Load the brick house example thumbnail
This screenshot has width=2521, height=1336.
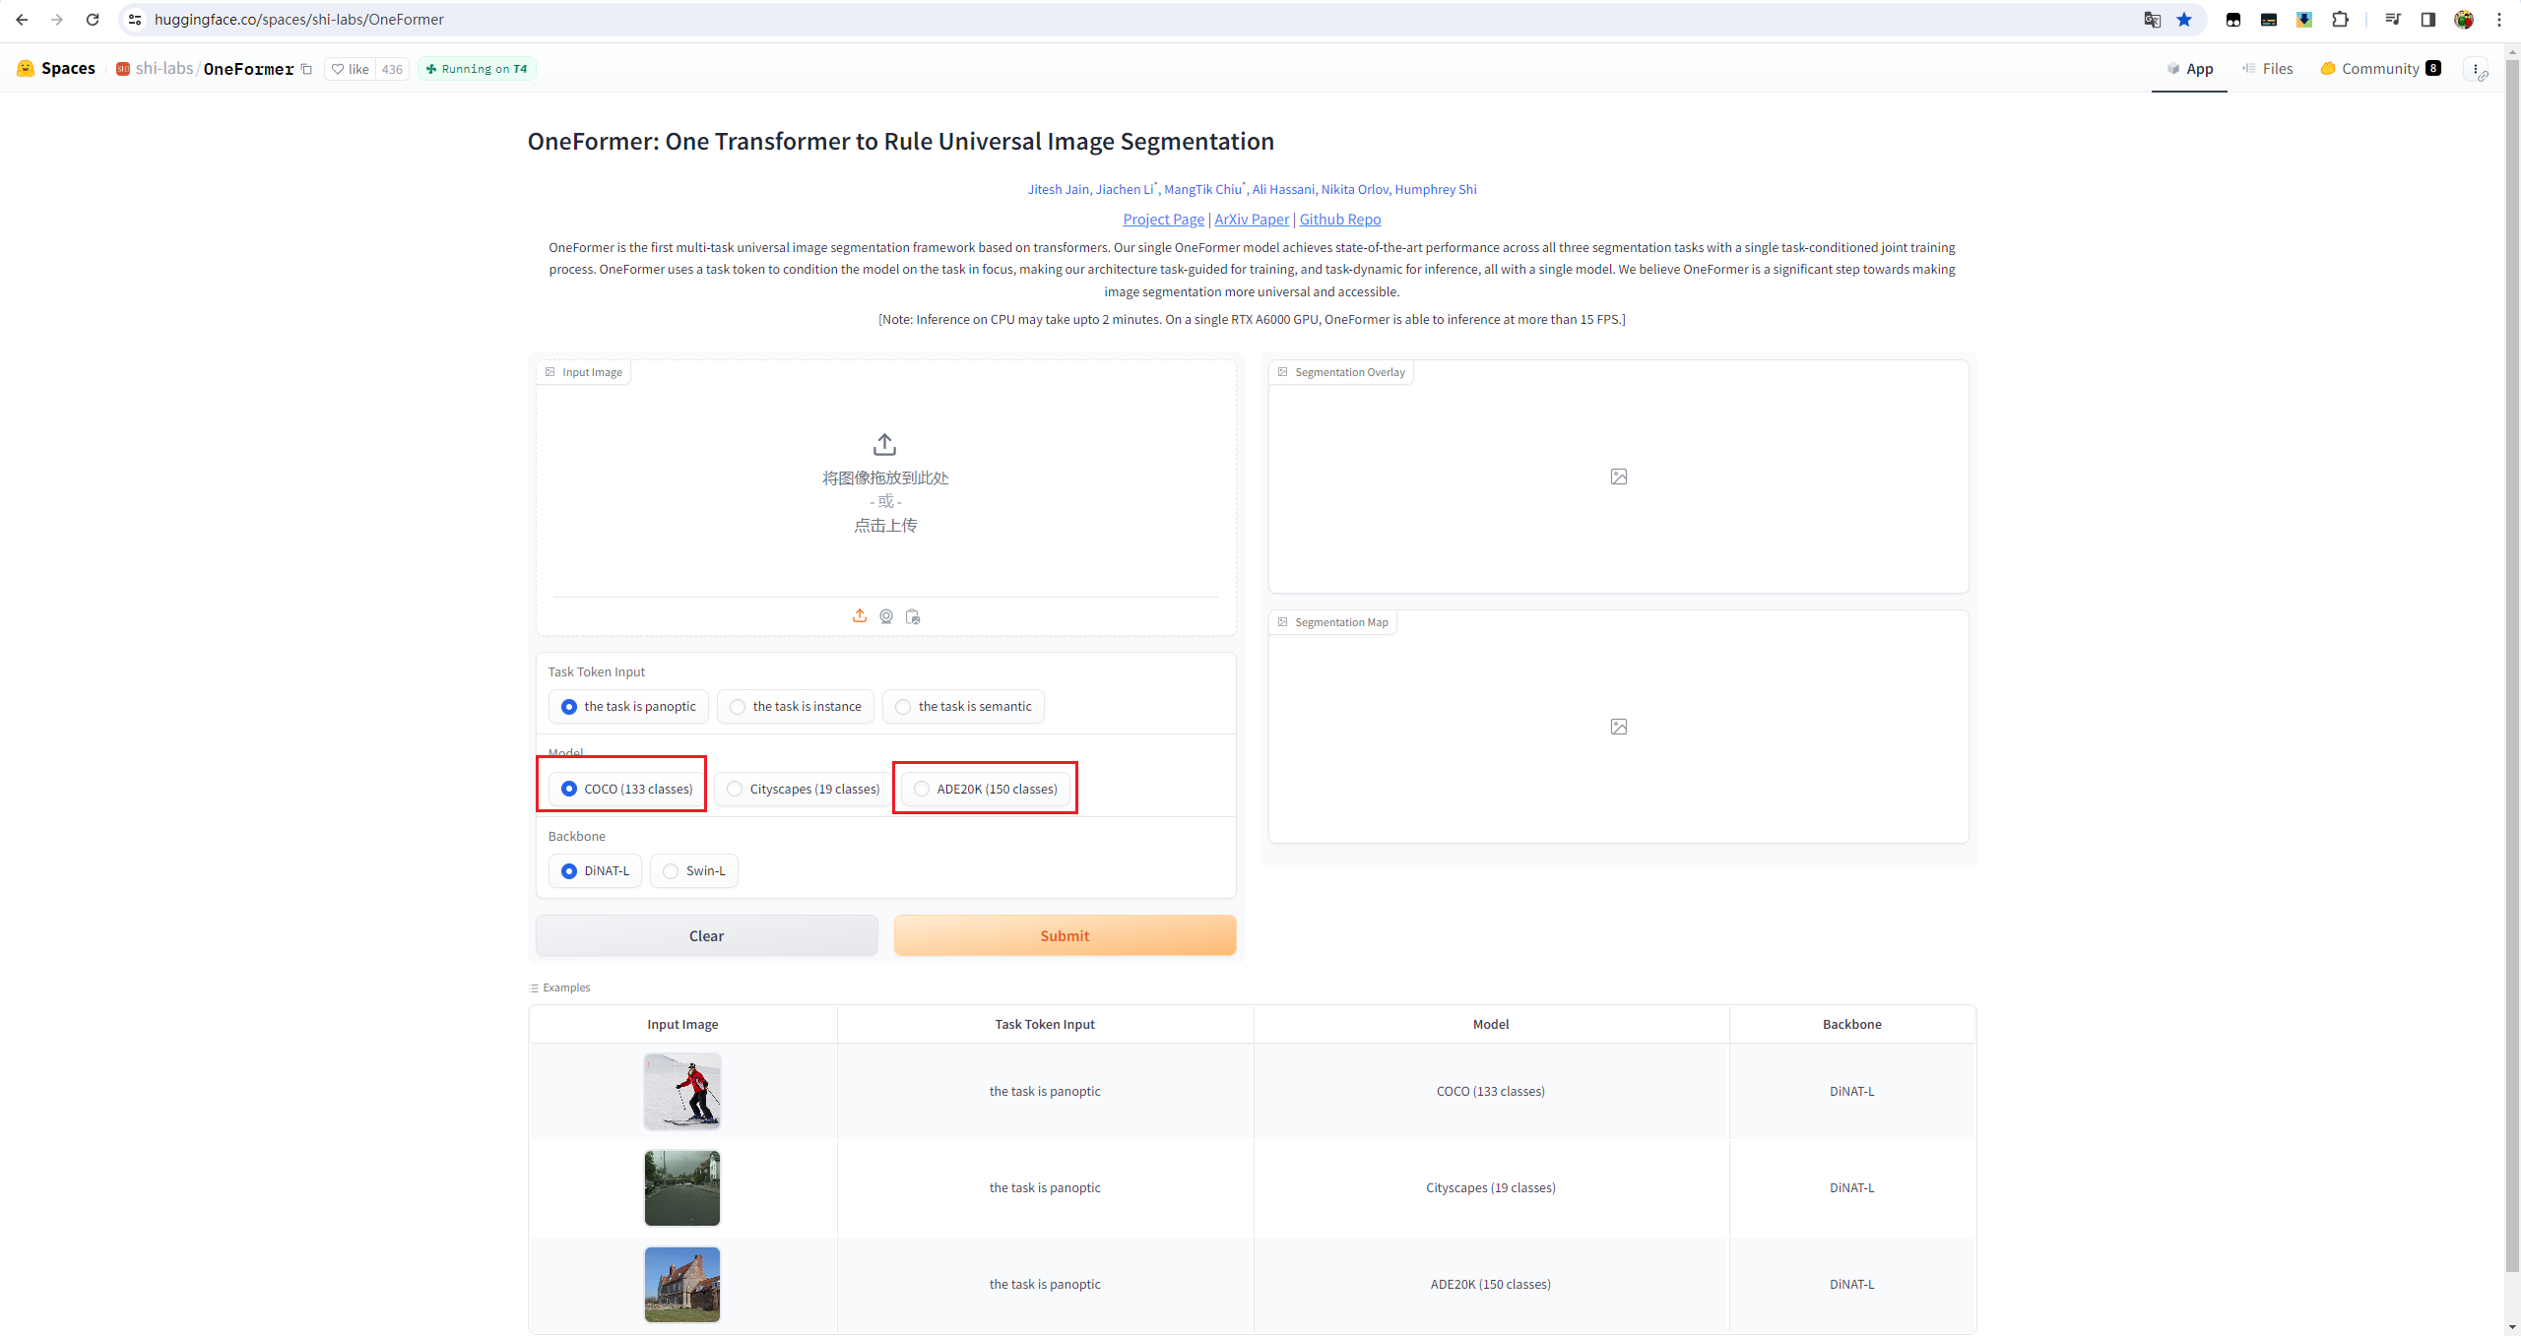pos(682,1285)
